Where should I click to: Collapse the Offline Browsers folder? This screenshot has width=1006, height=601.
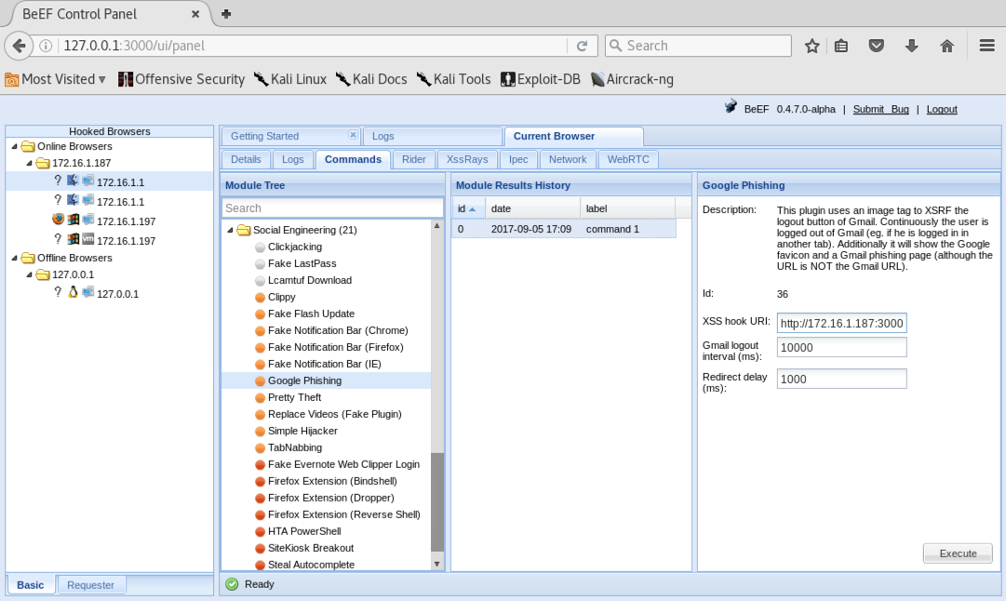15,258
